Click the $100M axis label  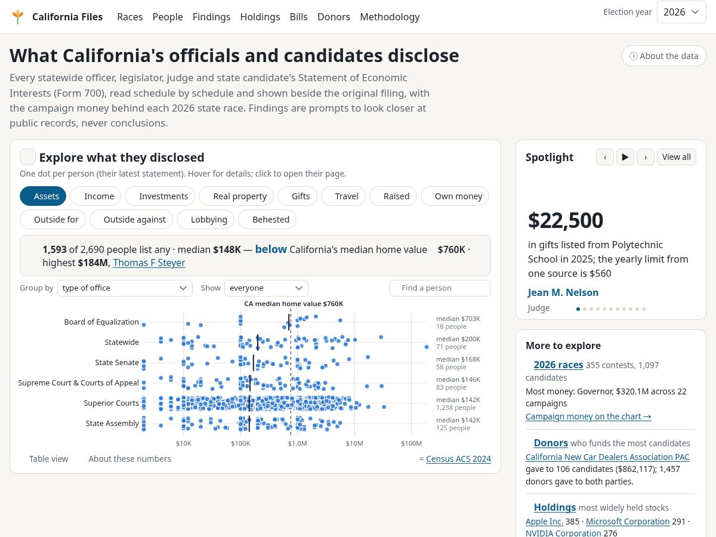(x=411, y=443)
